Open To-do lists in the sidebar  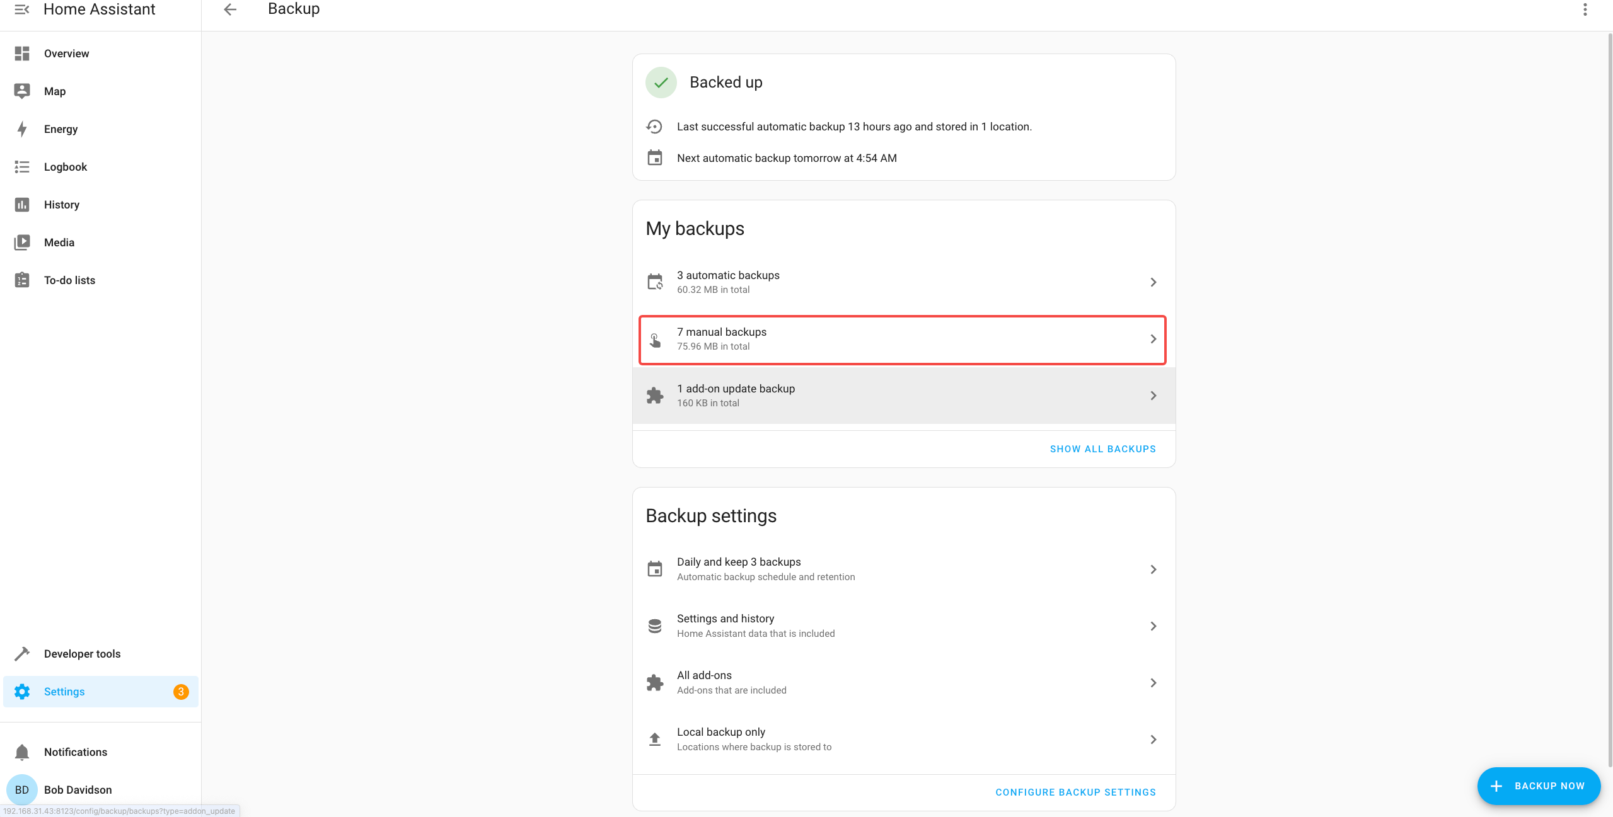coord(101,280)
